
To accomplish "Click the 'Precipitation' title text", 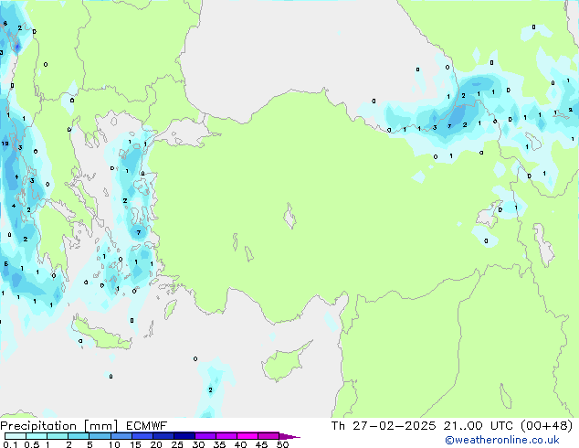I will (x=38, y=426).
